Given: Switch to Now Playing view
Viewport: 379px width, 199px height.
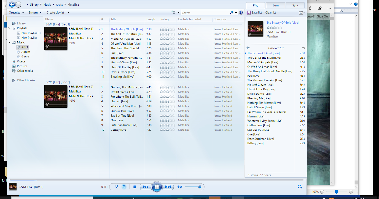Looking at the screenshot, I should pos(299,187).
